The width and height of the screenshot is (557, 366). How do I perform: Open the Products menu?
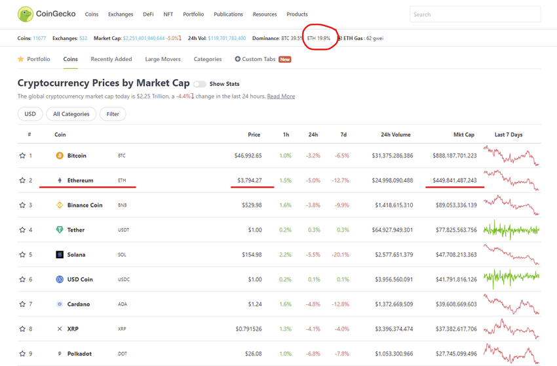pos(297,14)
